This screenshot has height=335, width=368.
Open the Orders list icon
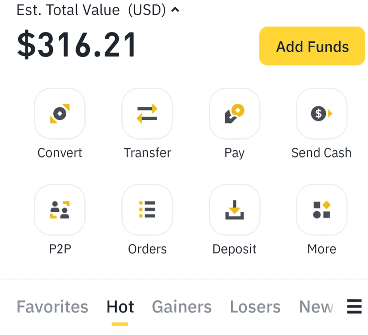pos(147,210)
